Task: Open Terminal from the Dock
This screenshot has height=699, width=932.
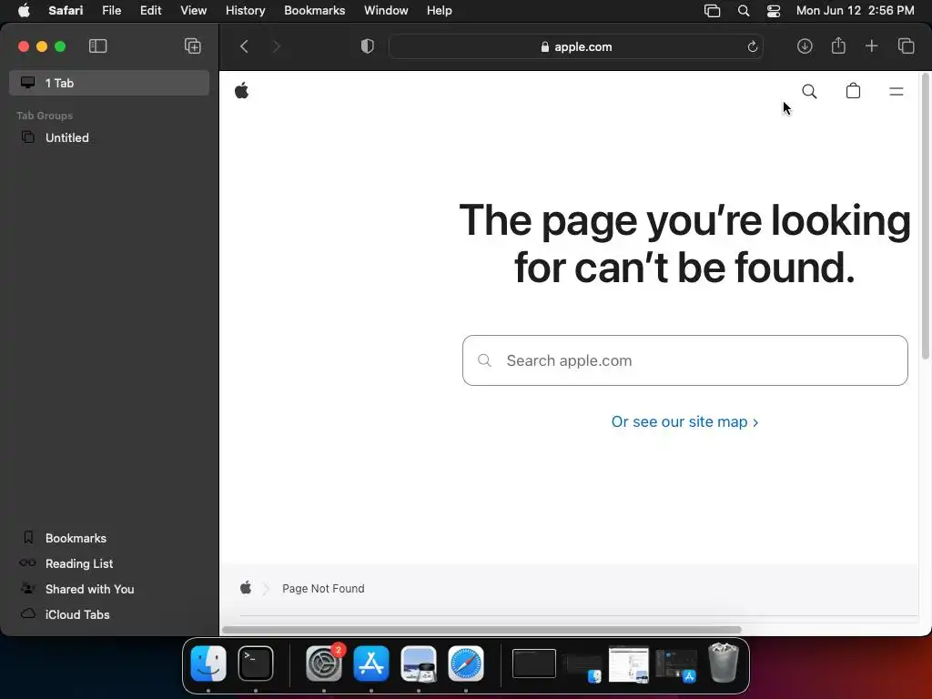Action: [x=256, y=664]
